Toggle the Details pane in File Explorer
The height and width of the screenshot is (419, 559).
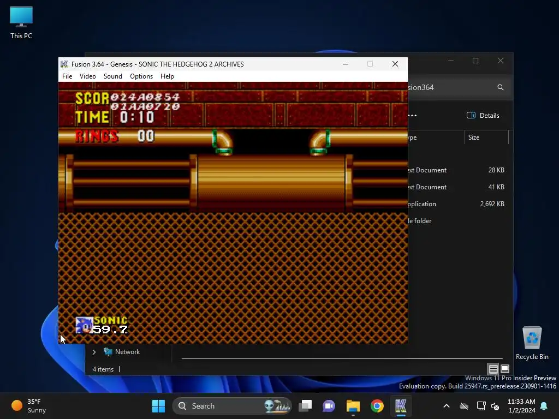pyautogui.click(x=483, y=116)
